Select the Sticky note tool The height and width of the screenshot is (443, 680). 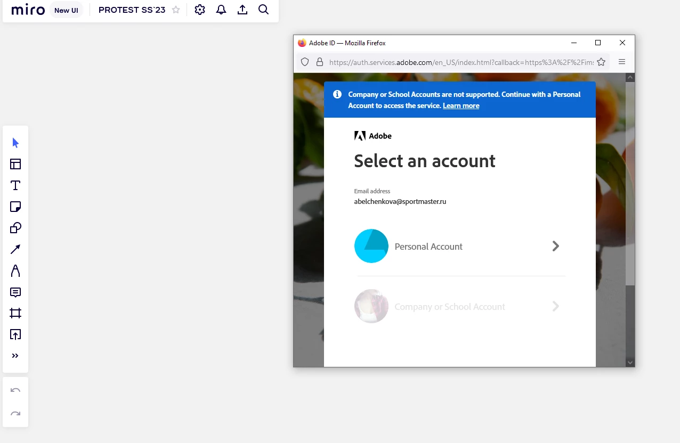point(15,207)
